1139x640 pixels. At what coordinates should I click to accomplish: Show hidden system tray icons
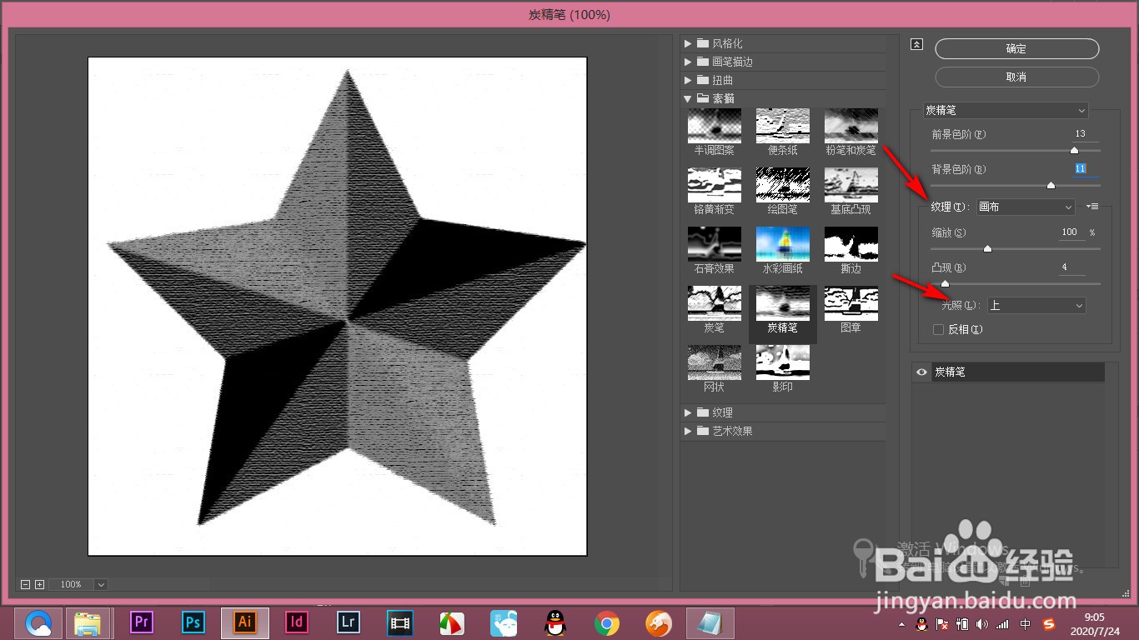coord(901,623)
